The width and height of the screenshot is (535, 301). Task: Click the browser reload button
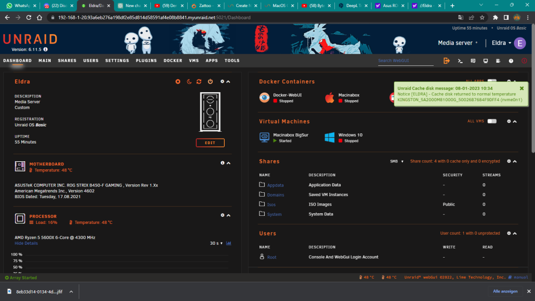(x=29, y=18)
